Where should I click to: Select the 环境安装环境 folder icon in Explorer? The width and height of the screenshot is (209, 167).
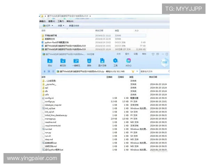pyautogui.click(x=43, y=35)
